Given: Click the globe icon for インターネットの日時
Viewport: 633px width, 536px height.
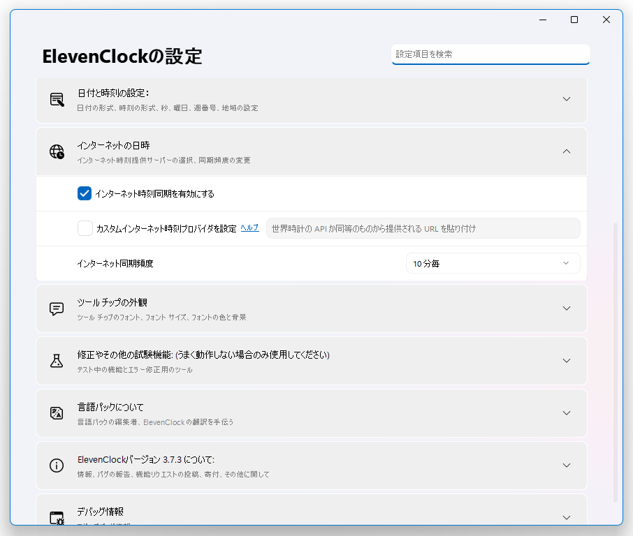Looking at the screenshot, I should (x=57, y=151).
